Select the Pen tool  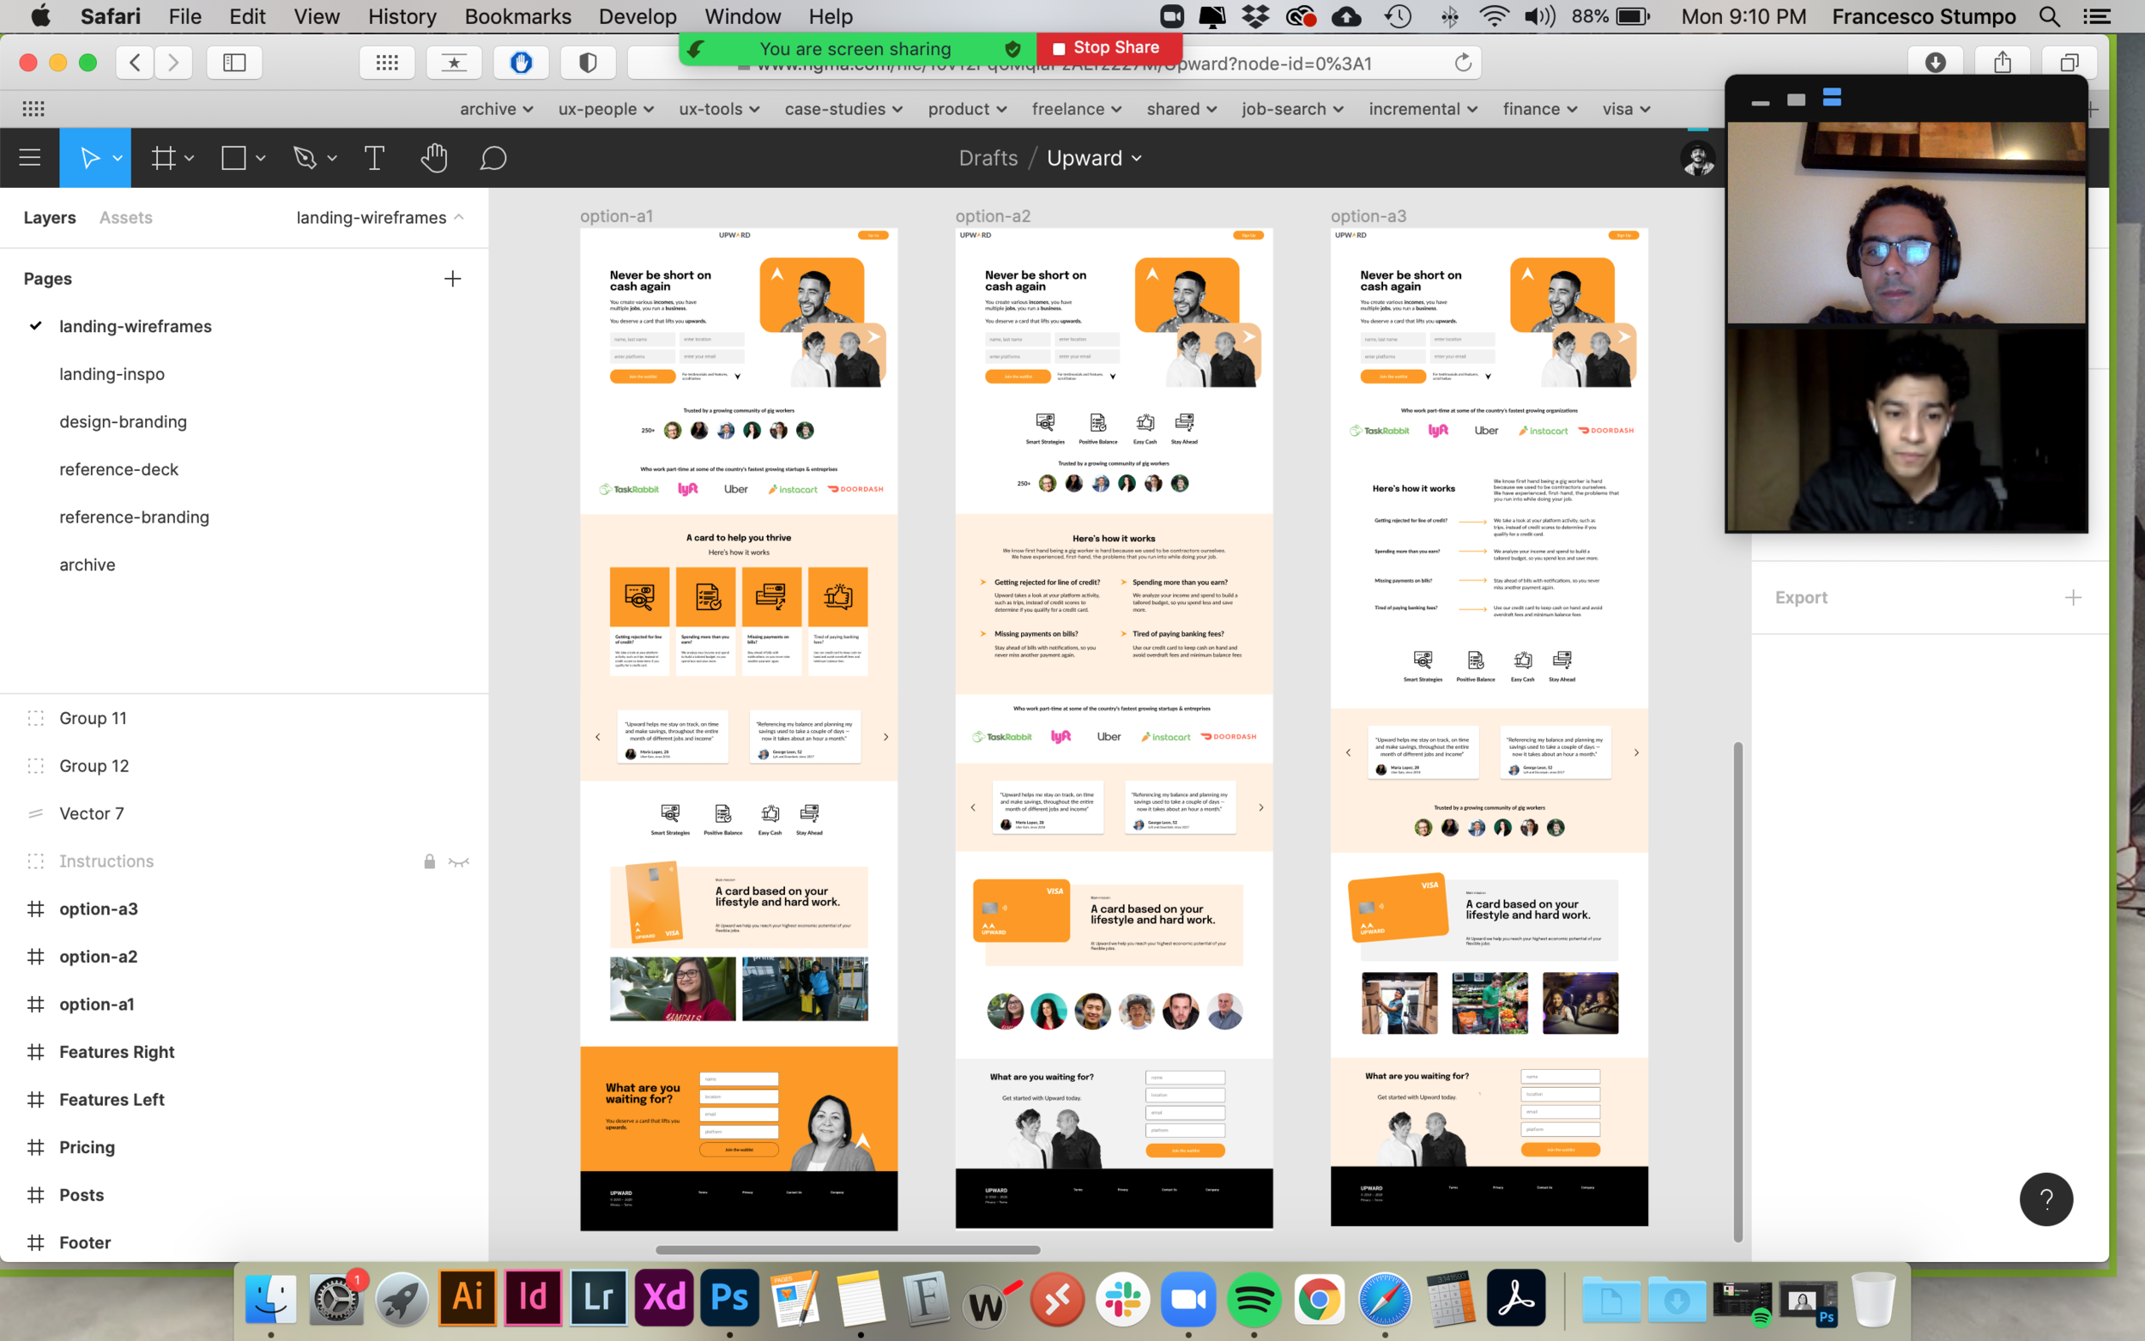[x=305, y=158]
